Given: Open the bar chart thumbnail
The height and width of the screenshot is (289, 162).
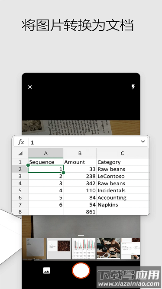Looking at the screenshot, I should coord(84,249).
